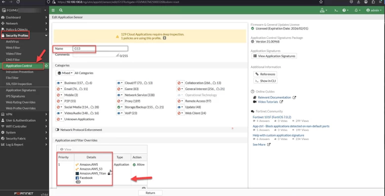The height and width of the screenshot is (196, 385).
Task: Open the help question mark menu
Action: (x=345, y=10)
